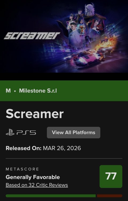Click the red negative score bar segment

pyautogui.click(x=110, y=196)
